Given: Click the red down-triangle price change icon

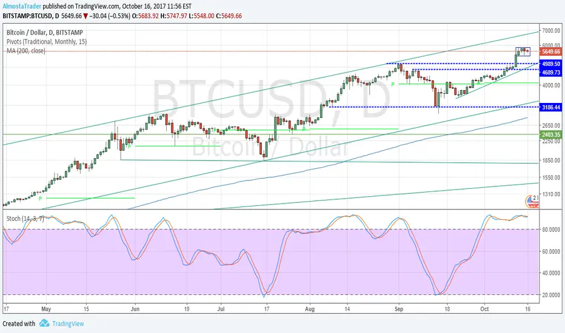Looking at the screenshot, I should (85, 16).
